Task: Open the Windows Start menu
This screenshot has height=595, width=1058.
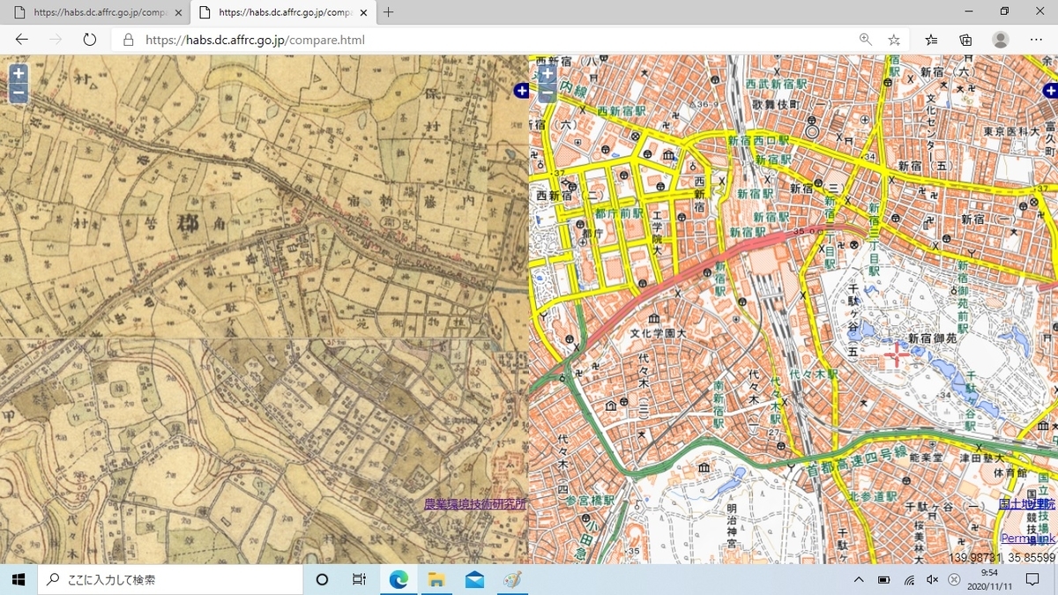Action: [18, 579]
